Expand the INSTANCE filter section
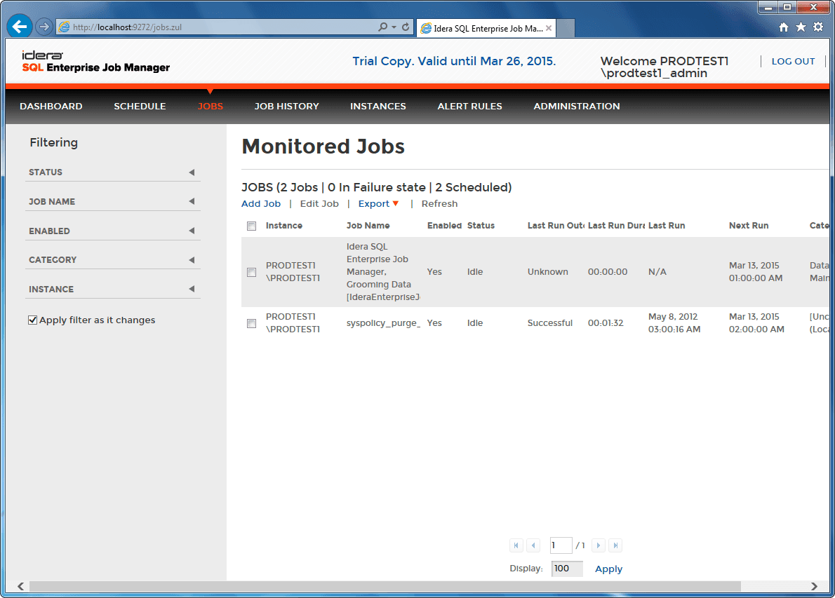The width and height of the screenshot is (835, 598). click(112, 289)
